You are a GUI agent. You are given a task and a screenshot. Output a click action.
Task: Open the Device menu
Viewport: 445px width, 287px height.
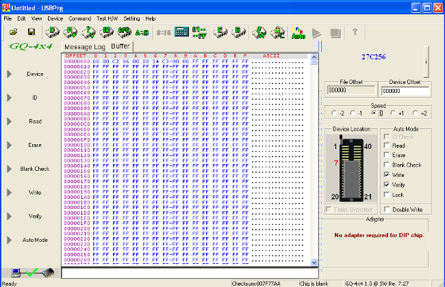[55, 18]
